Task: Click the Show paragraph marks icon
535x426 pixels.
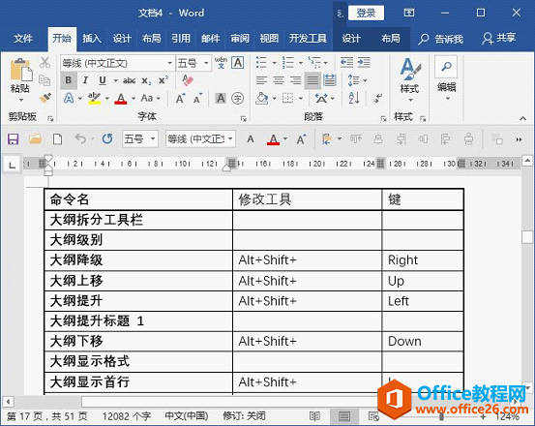Action: pyautogui.click(x=377, y=99)
